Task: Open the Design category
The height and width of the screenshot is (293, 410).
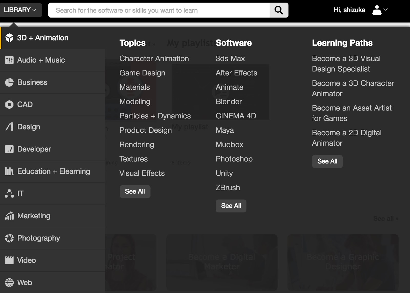Action: click(x=53, y=127)
